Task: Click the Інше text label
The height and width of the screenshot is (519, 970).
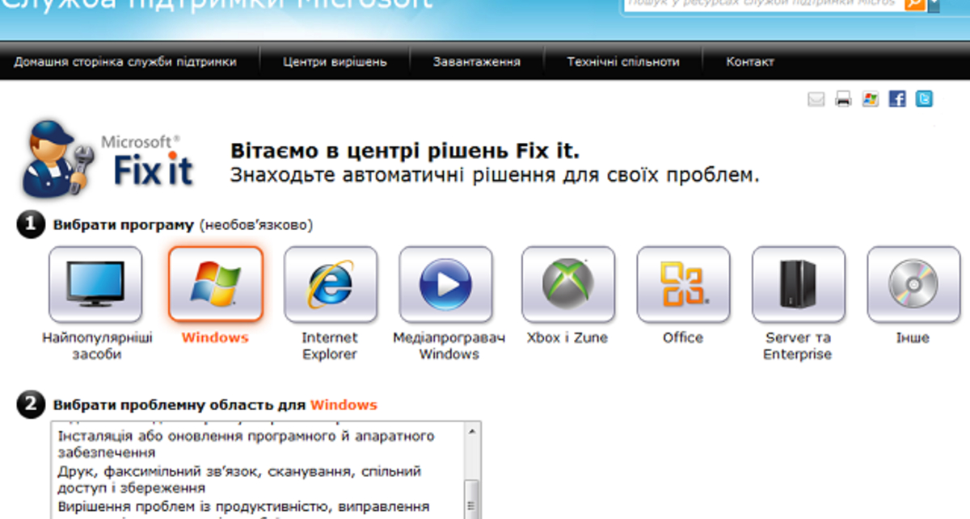Action: pos(913,337)
